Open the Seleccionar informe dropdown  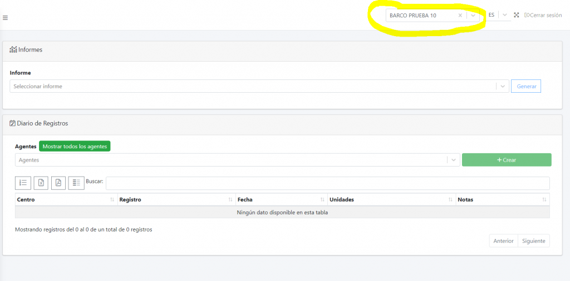coord(502,86)
